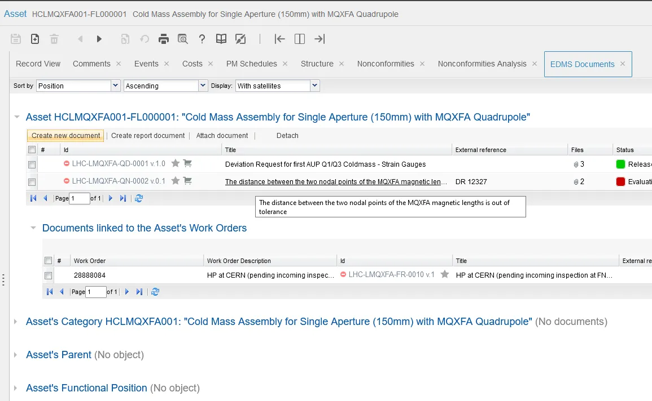Click the Undo/reset record icon

click(145, 39)
